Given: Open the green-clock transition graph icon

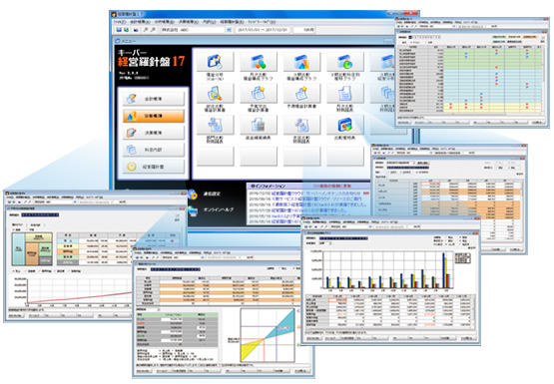Looking at the screenshot, I should tap(345, 62).
